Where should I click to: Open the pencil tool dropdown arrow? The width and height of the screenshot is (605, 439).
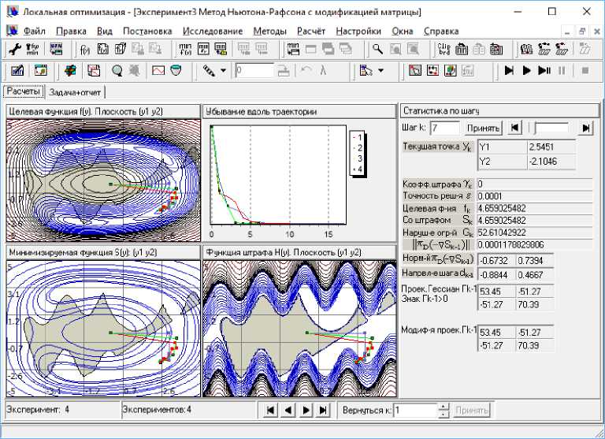[223, 71]
